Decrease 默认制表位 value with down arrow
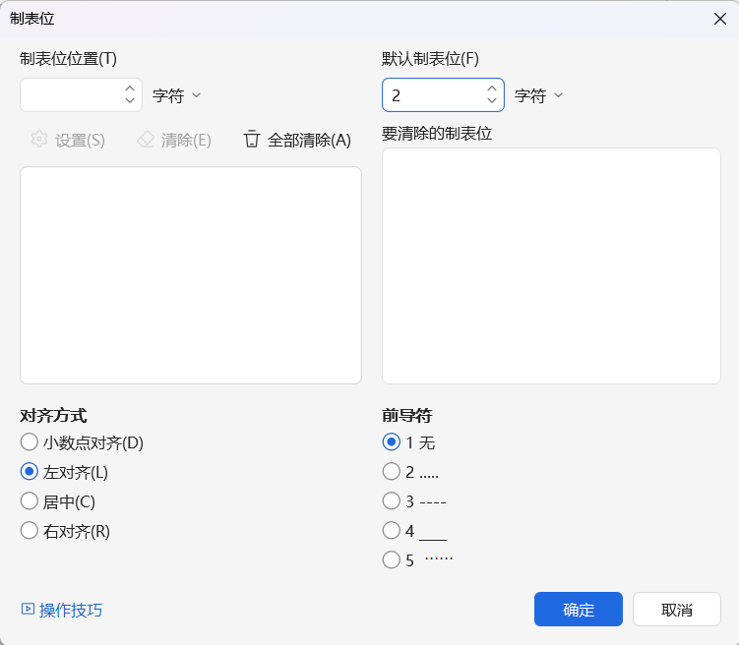Image resolution: width=739 pixels, height=645 pixels. click(492, 101)
